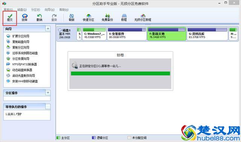Click the 撤销 (Undo) toolbar icon
The image size is (241, 142).
point(39,16)
